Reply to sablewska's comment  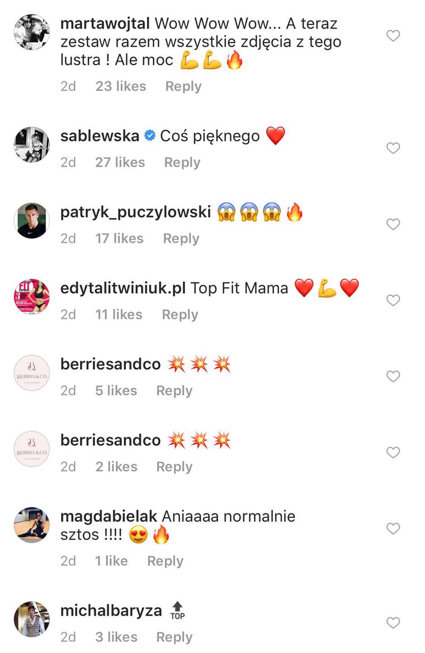pos(182,162)
